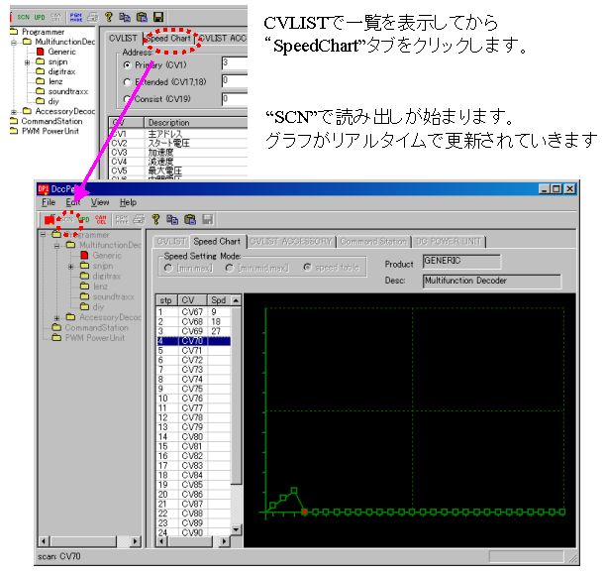The height and width of the screenshot is (574, 607).
Task: Click yellow help question icon in upper toolbar
Action: tap(108, 17)
